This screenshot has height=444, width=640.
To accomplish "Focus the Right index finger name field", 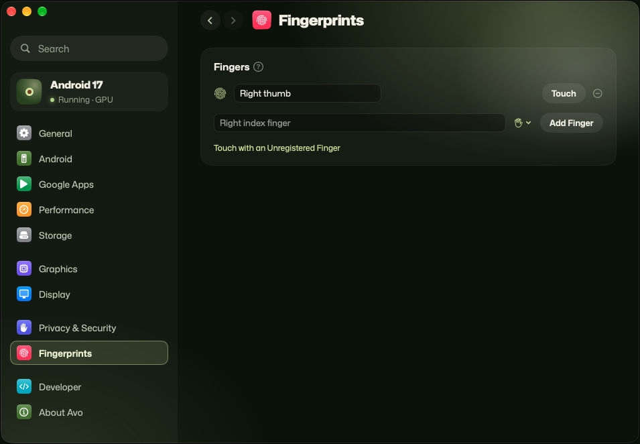I will pos(360,123).
